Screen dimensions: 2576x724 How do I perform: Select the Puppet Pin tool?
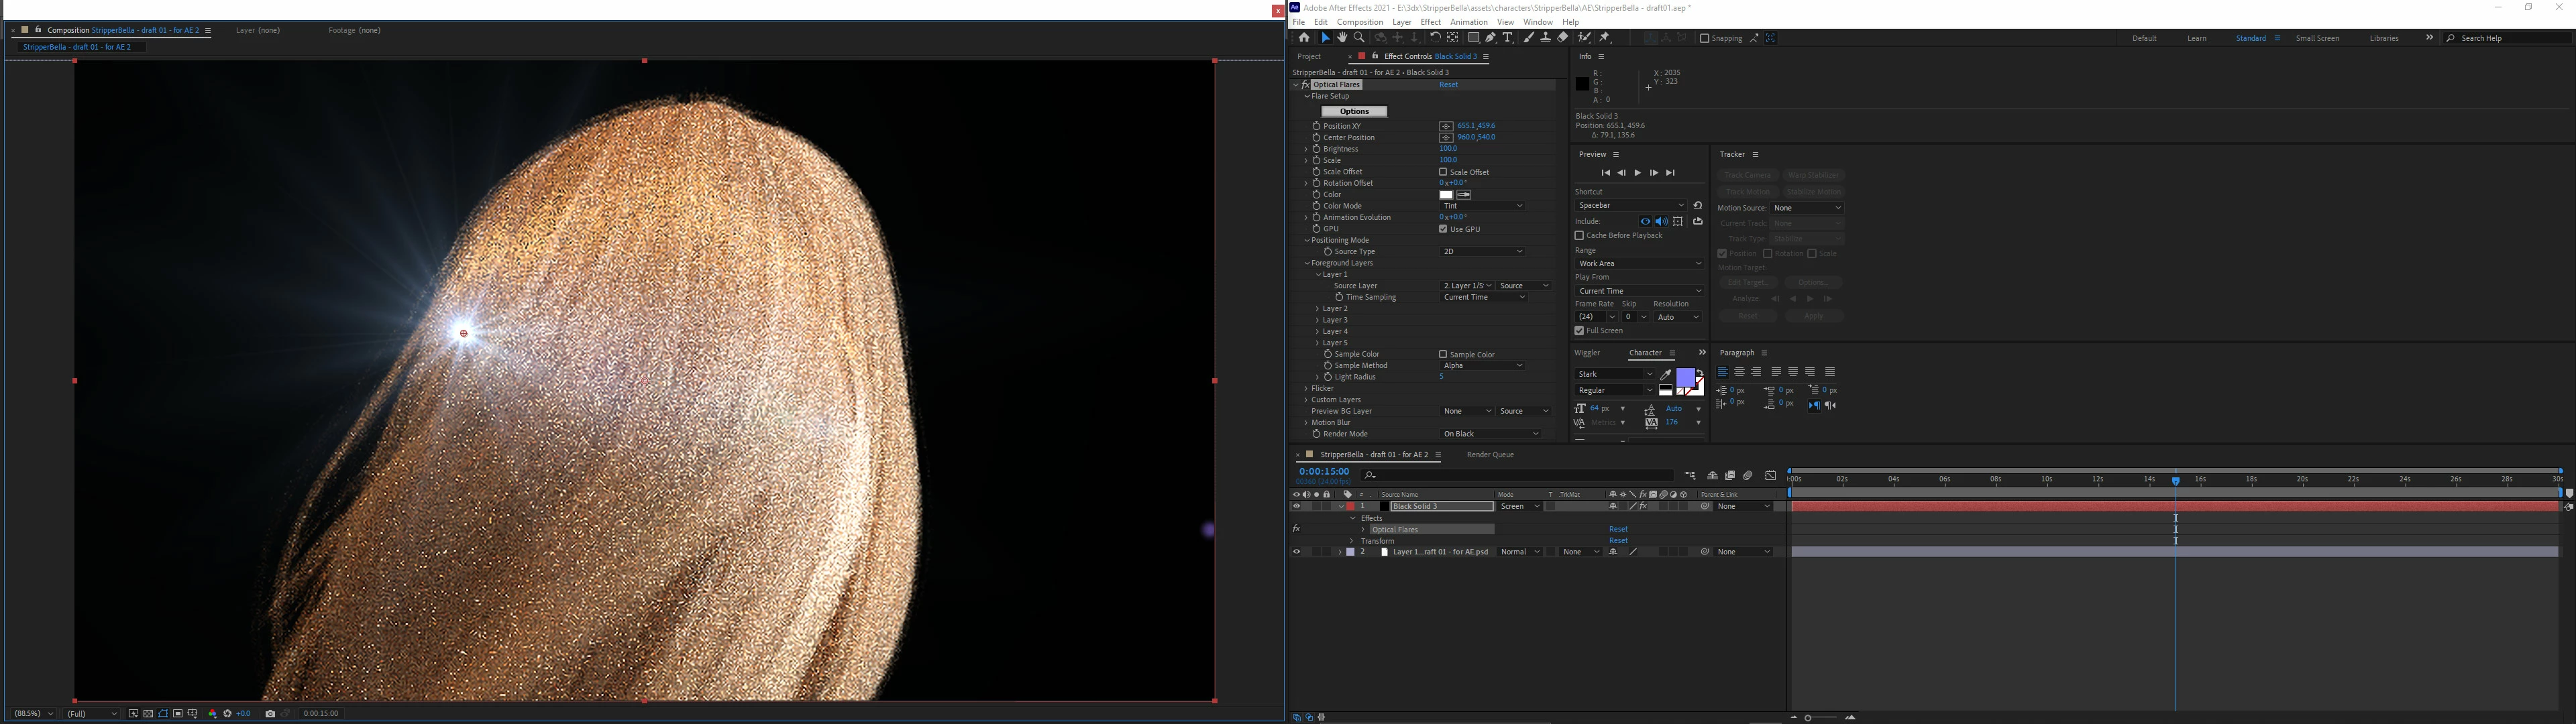coord(1605,38)
